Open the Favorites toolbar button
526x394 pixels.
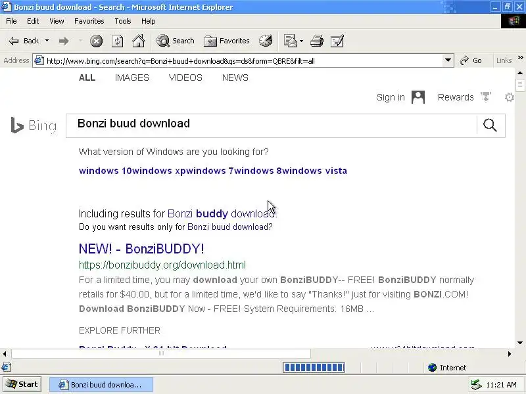coord(227,41)
